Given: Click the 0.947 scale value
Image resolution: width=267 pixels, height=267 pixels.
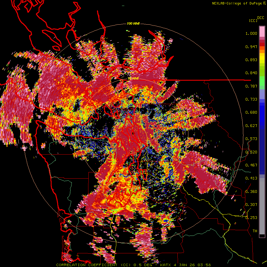Looking at the screenshot, I should [251, 47].
